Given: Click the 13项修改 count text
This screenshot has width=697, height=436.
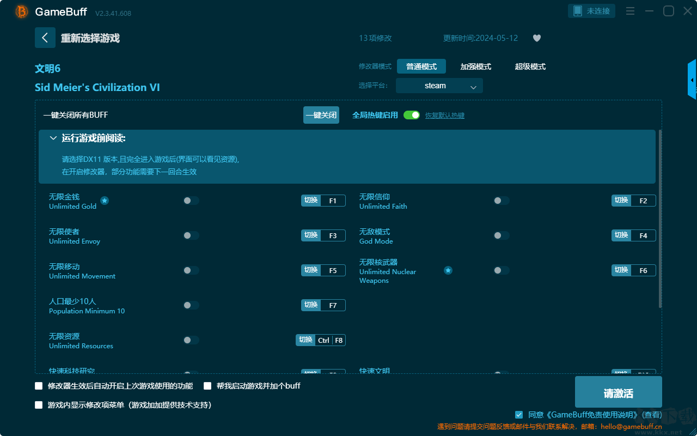Looking at the screenshot, I should point(375,38).
